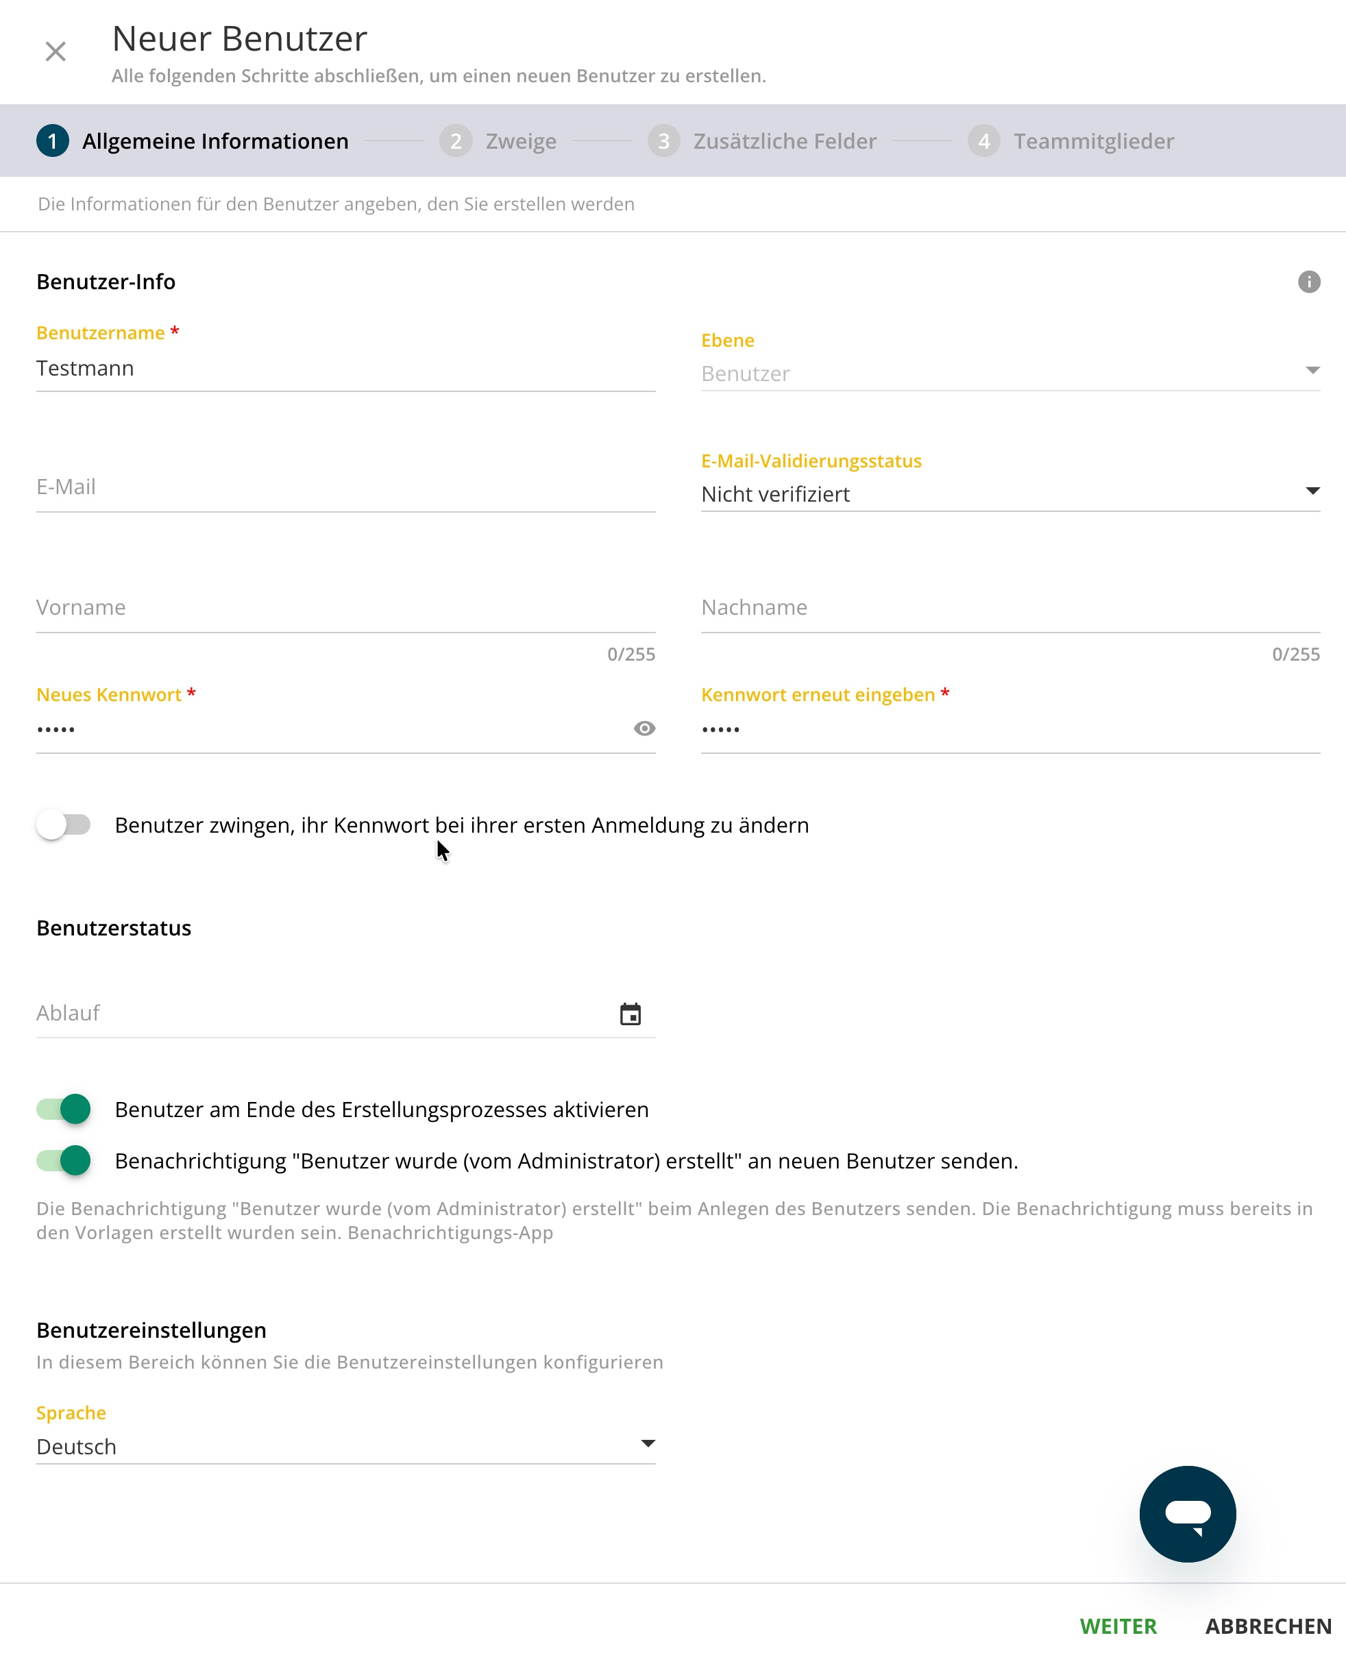Disable activating user at end of creation
This screenshot has width=1346, height=1653.
(x=64, y=1109)
